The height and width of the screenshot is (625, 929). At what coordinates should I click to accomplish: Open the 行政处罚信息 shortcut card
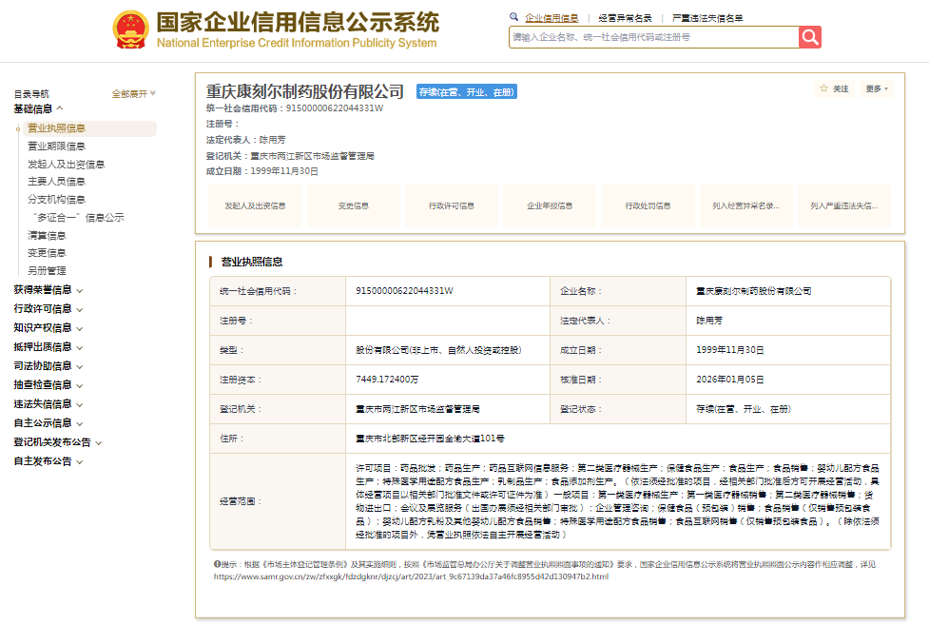point(648,205)
